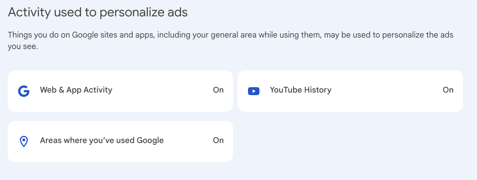Click the Google "G" logo icon
Screen dimensions: 477x180
point(24,91)
